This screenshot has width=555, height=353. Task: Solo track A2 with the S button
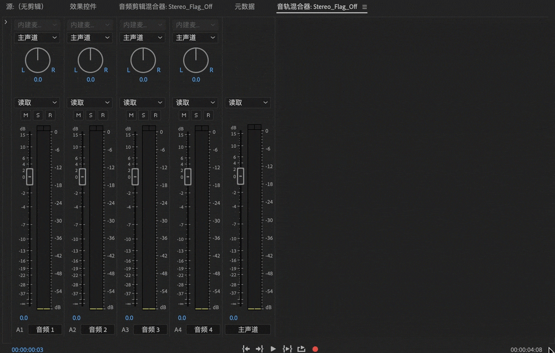(90, 115)
